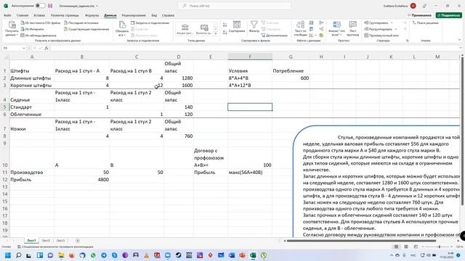Viewport: 465px width, 261px height.
Task: Select the Акции (Stocks) data type
Action: [185, 29]
